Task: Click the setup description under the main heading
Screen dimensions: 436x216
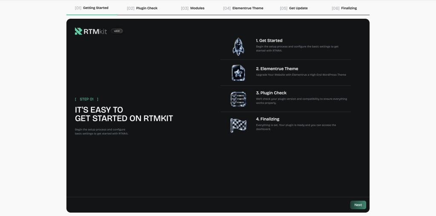Action: pos(101,131)
